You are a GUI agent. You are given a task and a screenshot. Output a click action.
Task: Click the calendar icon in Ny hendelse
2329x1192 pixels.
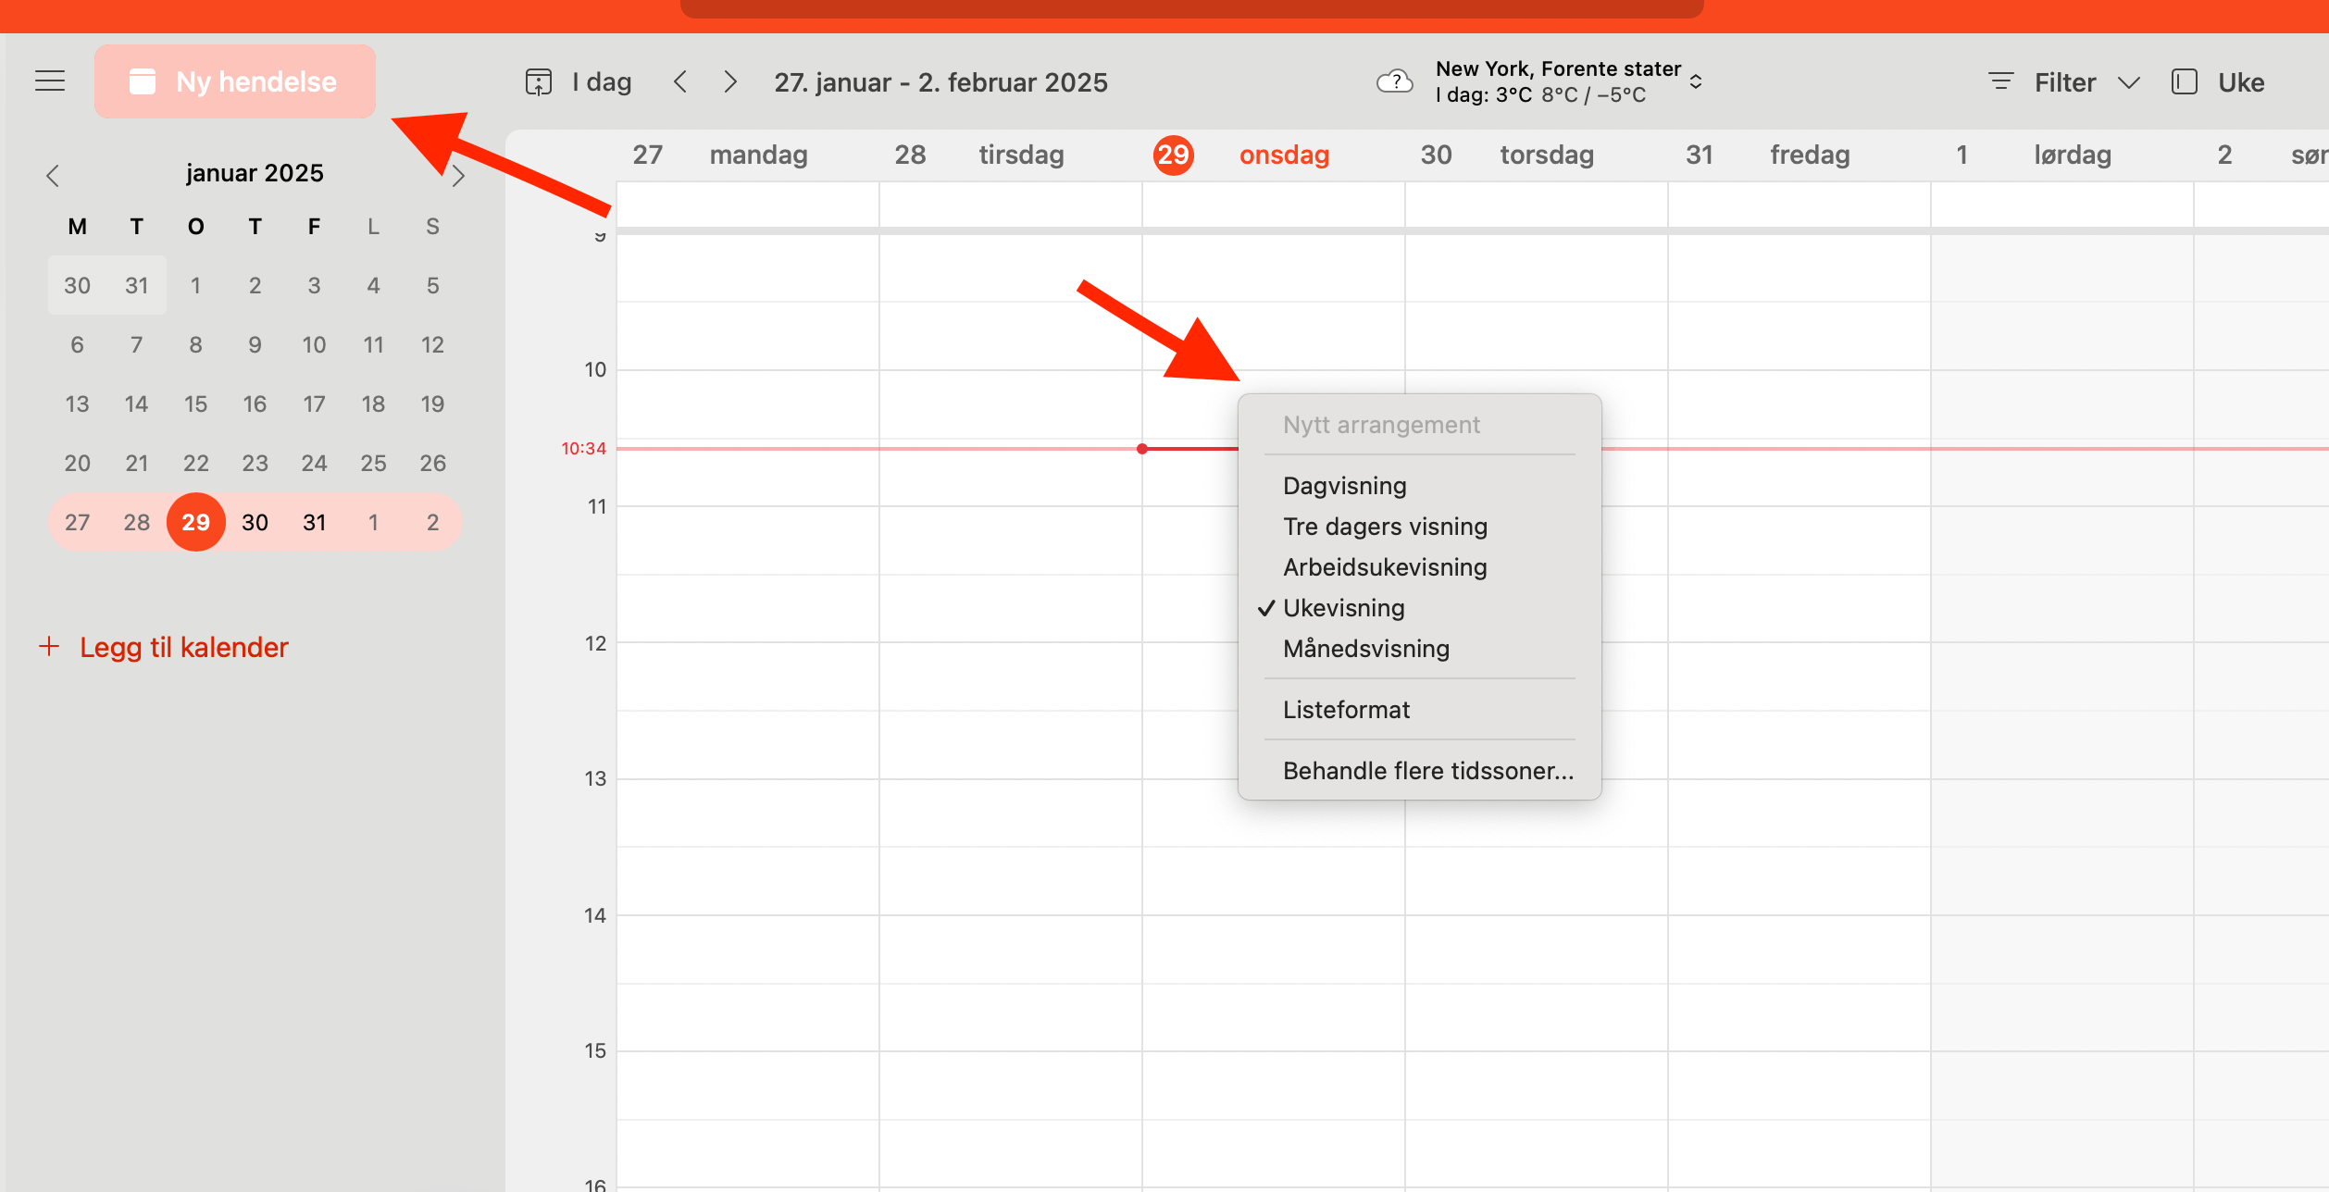tap(142, 81)
